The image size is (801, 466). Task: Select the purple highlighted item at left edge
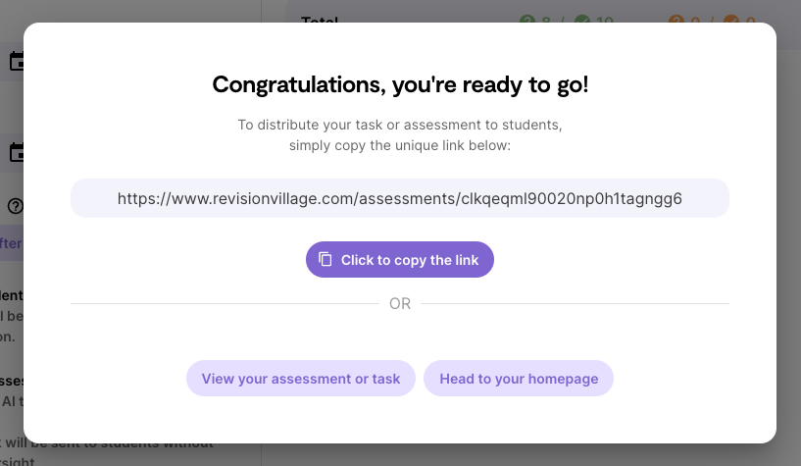point(12,243)
